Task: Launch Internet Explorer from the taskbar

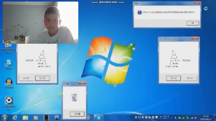Action: pos(15,118)
